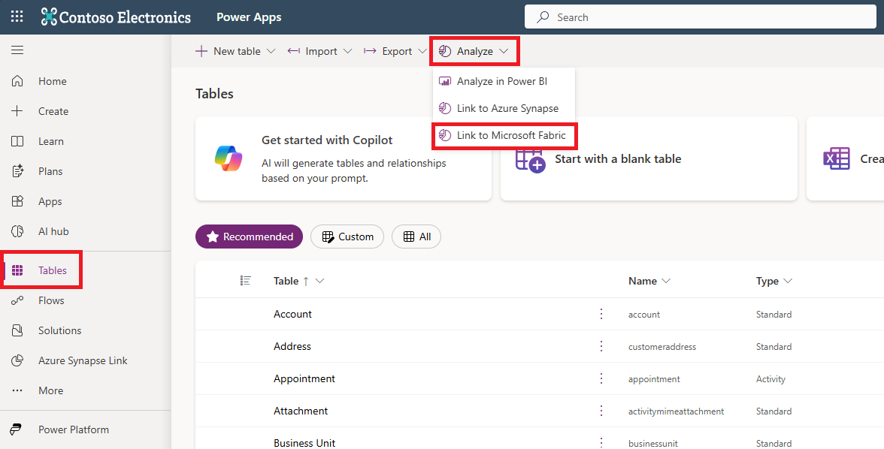Open the Address table

[292, 346]
